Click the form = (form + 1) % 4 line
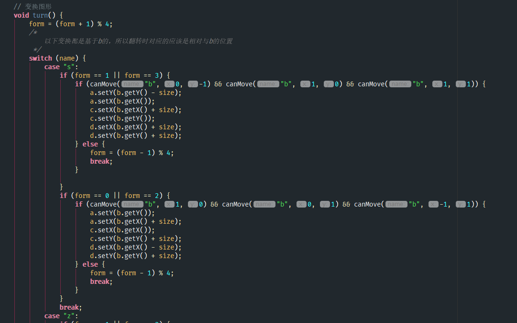Screen dimensions: 517x323 tap(71, 24)
